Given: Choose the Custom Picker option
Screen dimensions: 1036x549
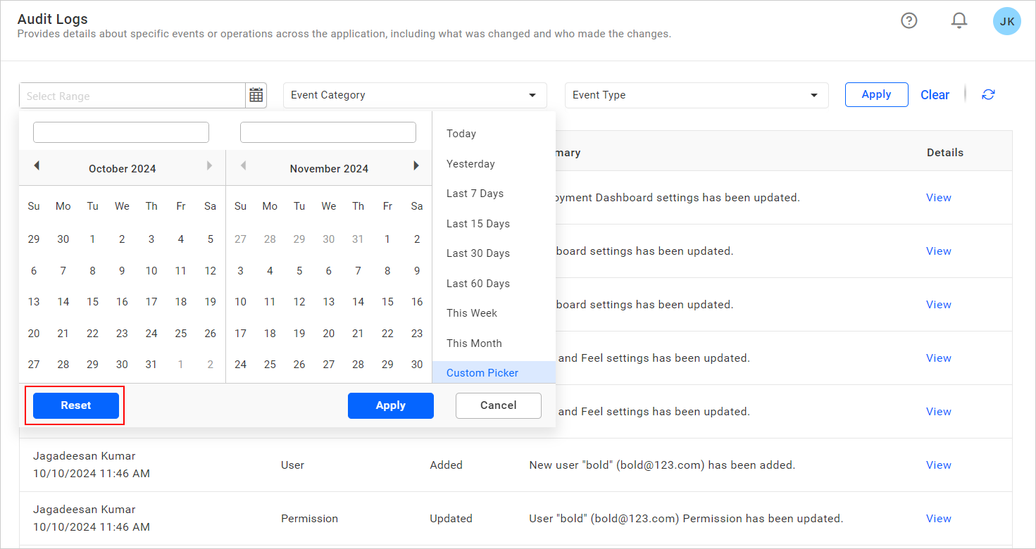Looking at the screenshot, I should tap(482, 372).
